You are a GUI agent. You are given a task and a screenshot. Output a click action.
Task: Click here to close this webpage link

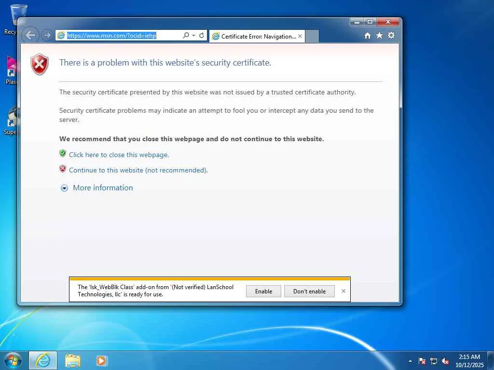[x=119, y=155]
